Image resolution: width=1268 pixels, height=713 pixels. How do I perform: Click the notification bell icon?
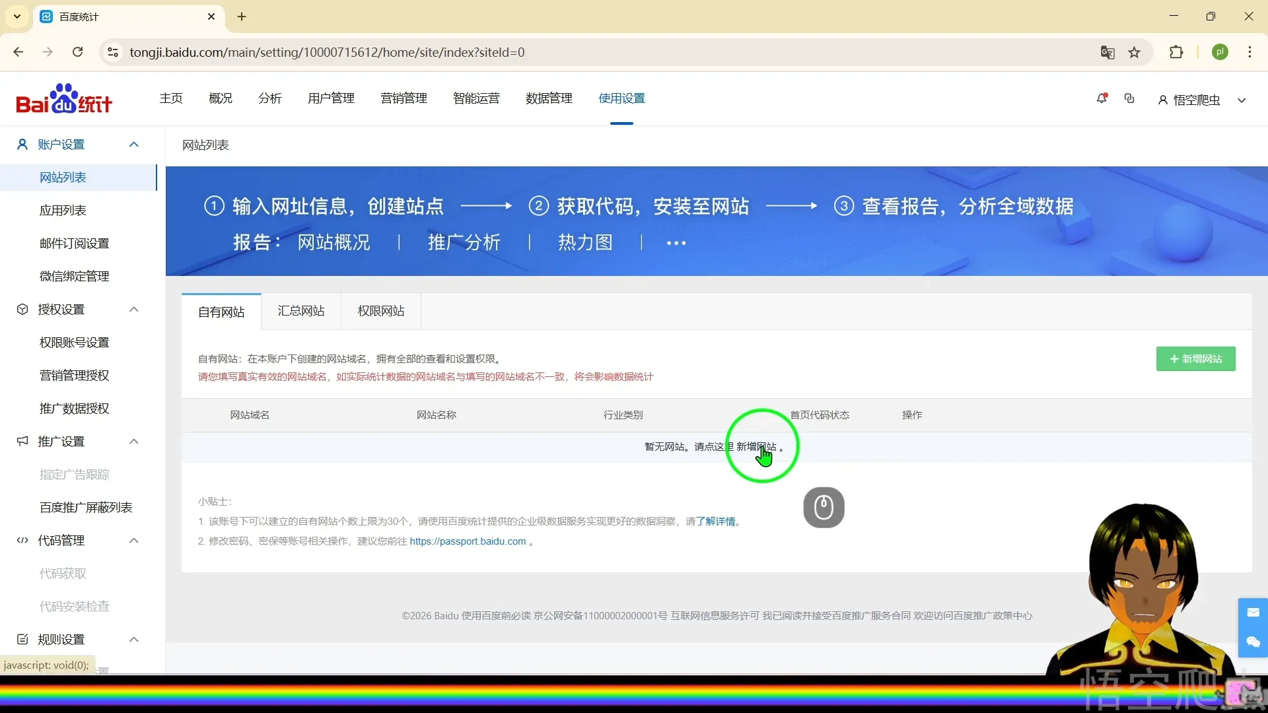[1102, 98]
